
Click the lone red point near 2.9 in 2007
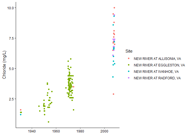113,94
